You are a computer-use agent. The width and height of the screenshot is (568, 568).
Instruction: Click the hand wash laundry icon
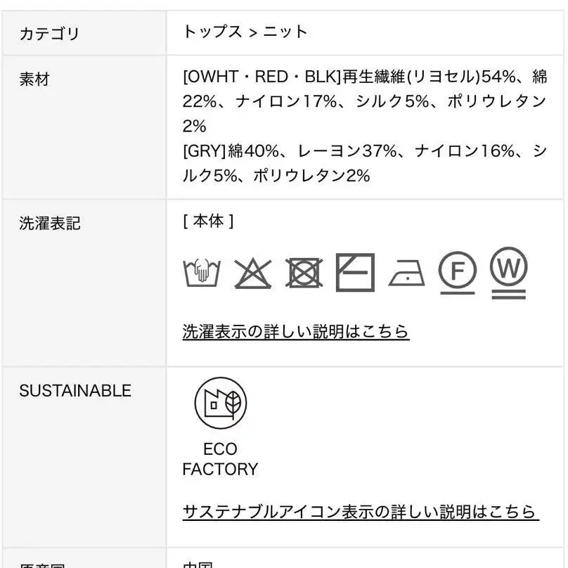click(201, 272)
